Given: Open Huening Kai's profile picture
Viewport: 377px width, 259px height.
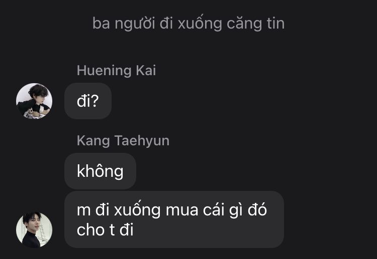Looking at the screenshot, I should [x=34, y=101].
